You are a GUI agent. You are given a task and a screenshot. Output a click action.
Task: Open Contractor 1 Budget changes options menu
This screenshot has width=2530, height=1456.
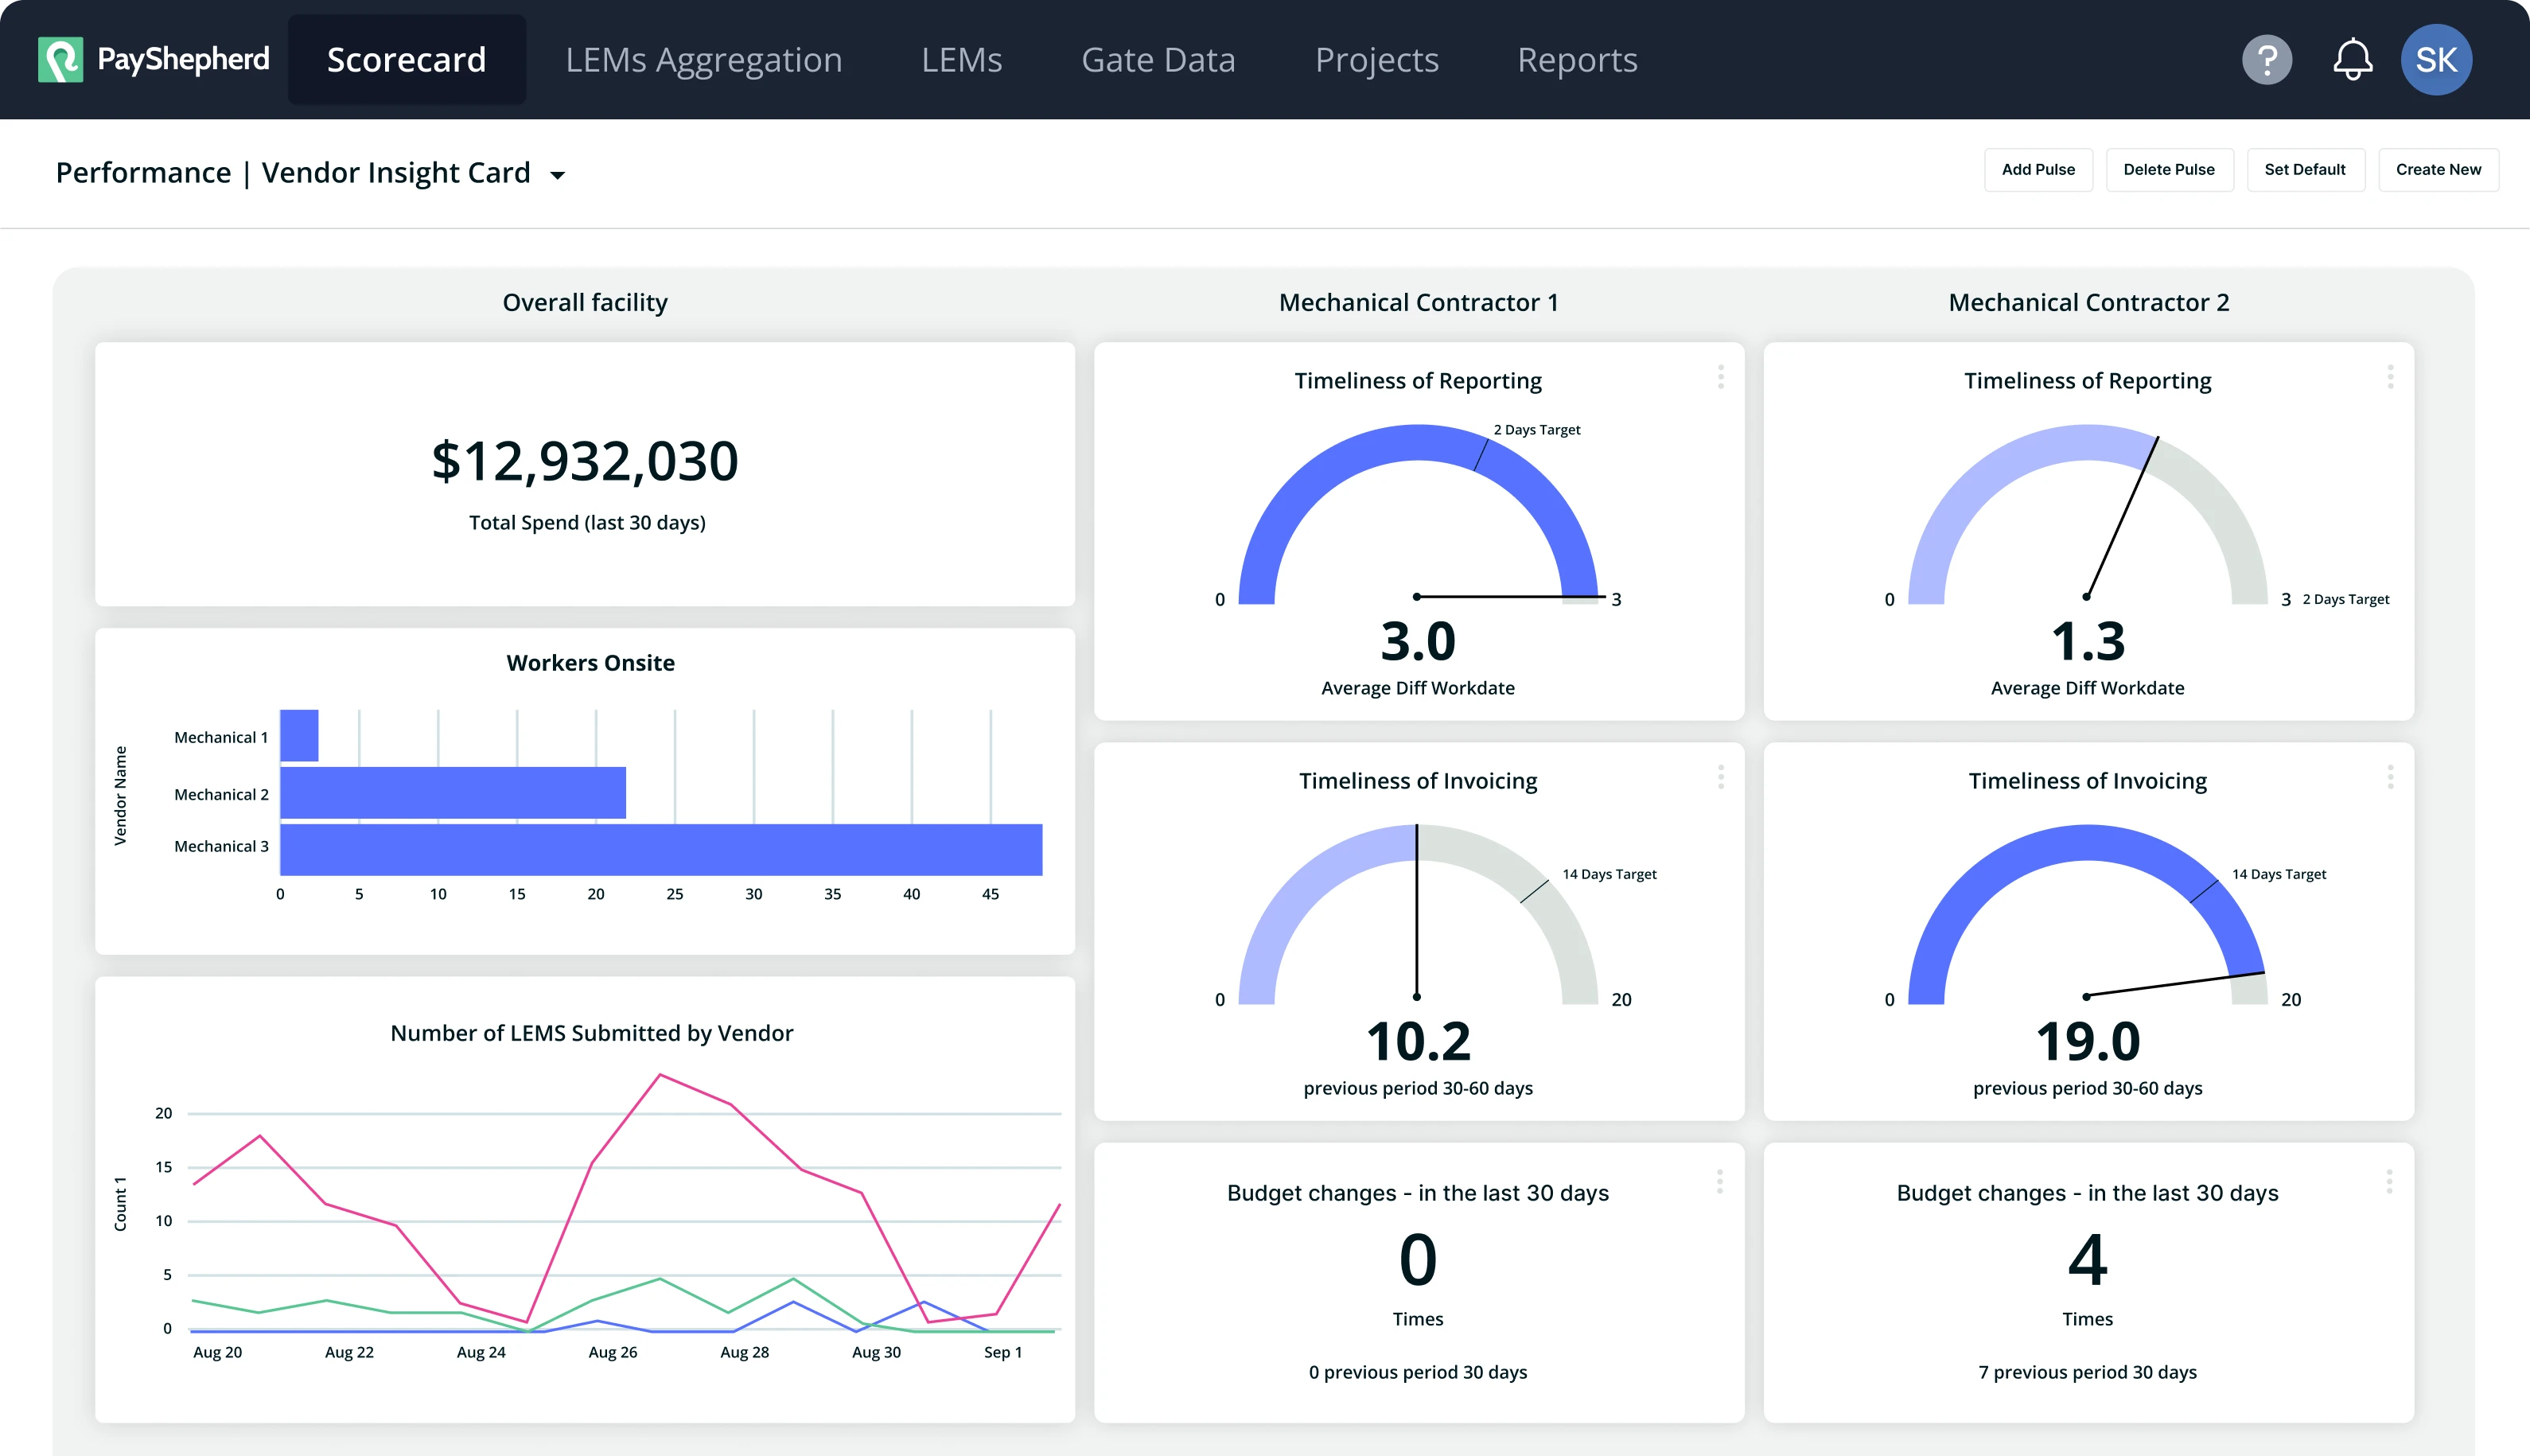coord(1719,1182)
